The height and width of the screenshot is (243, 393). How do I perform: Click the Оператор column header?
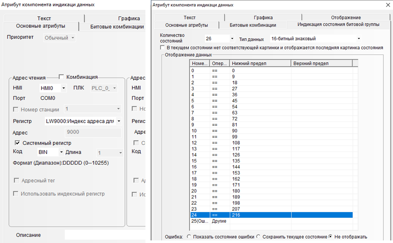pyautogui.click(x=219, y=64)
